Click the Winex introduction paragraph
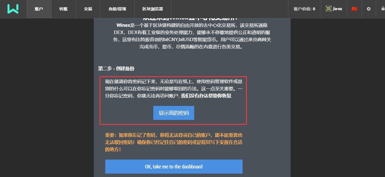The image size is (385, 177). pos(192,36)
